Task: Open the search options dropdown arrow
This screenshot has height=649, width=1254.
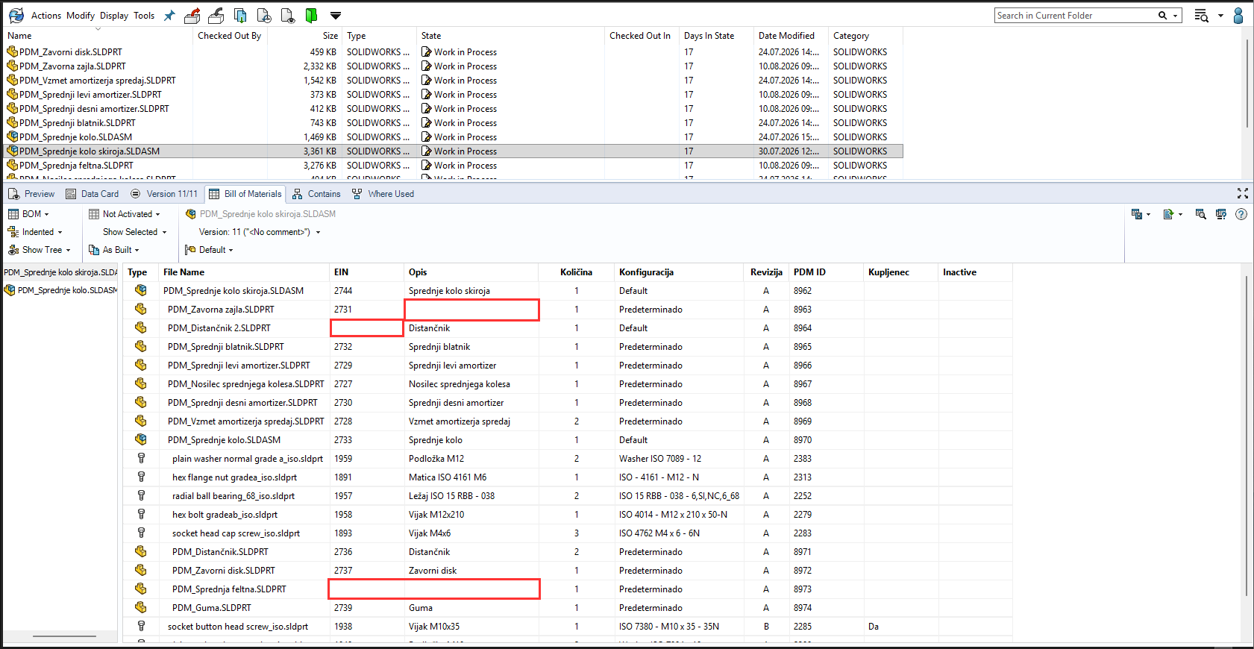Action: click(x=1176, y=15)
